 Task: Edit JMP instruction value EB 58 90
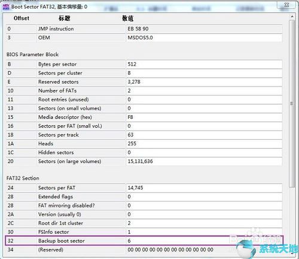pyautogui.click(x=205, y=29)
